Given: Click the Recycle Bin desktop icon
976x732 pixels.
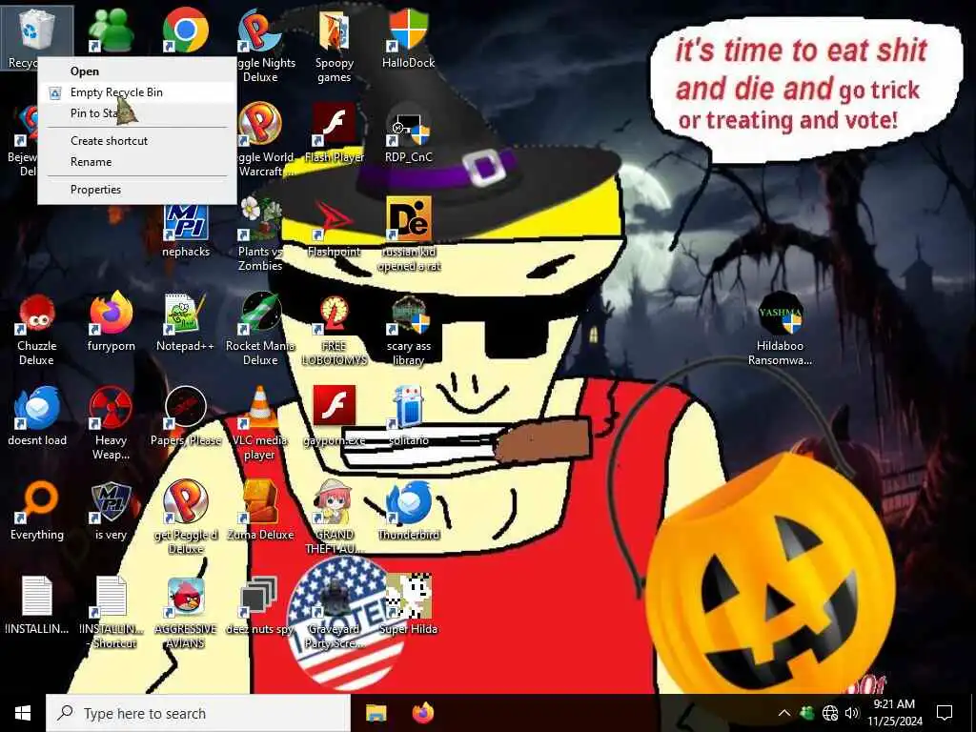Looking at the screenshot, I should tap(36, 32).
